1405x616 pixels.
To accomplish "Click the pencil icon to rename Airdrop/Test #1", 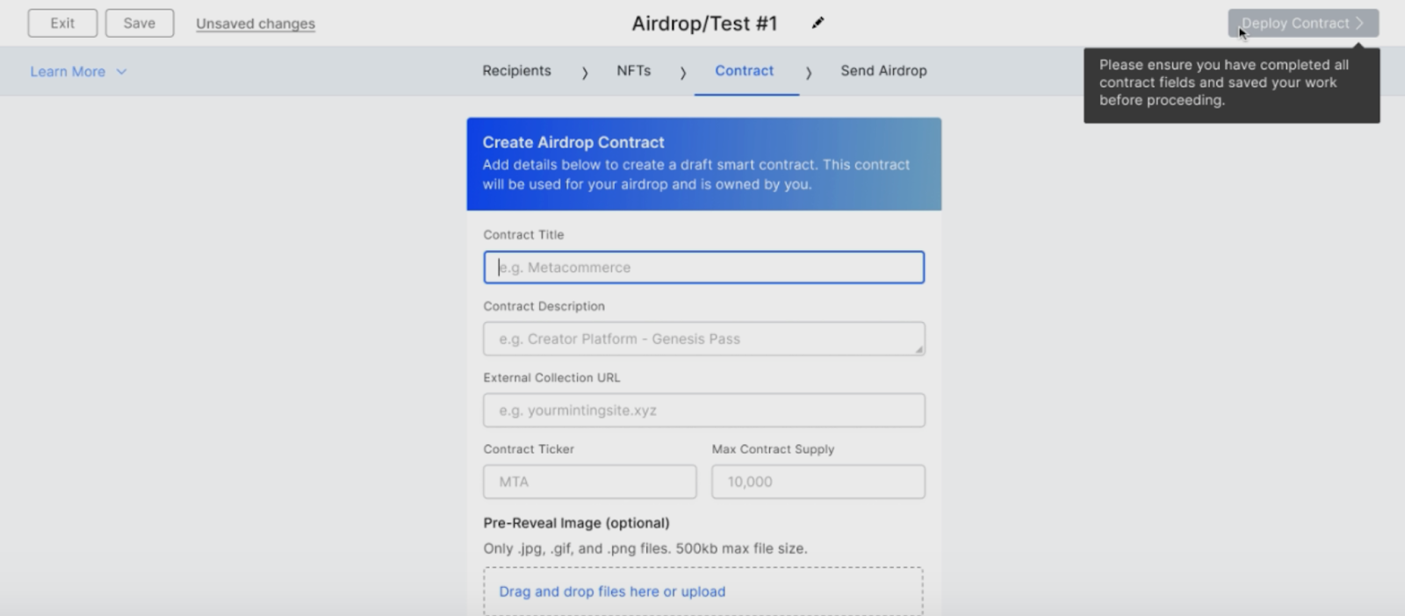I will (818, 23).
